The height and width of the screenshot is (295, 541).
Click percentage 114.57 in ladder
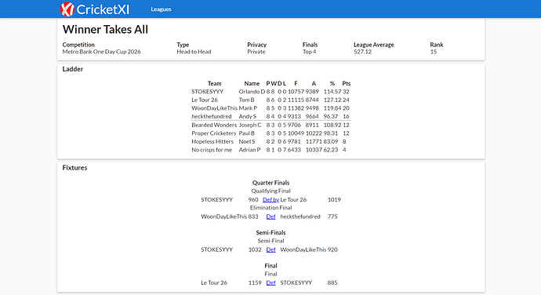tap(332, 92)
